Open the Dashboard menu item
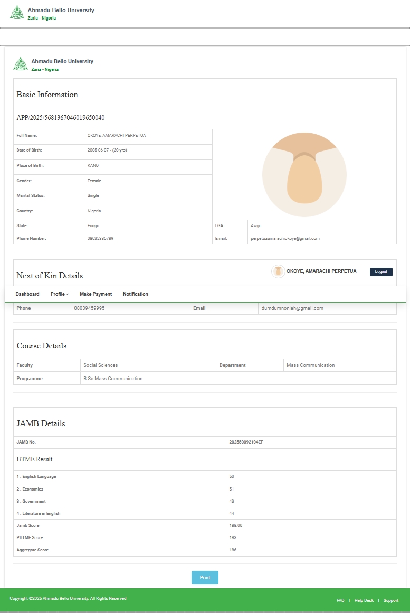The width and height of the screenshot is (410, 613). tap(27, 294)
